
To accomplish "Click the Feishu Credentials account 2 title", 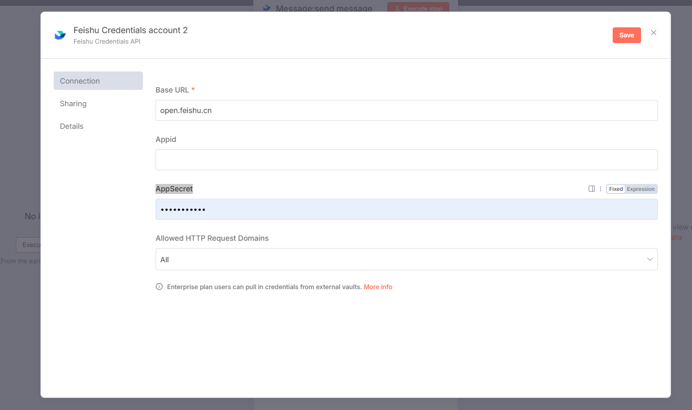I will click(x=130, y=30).
